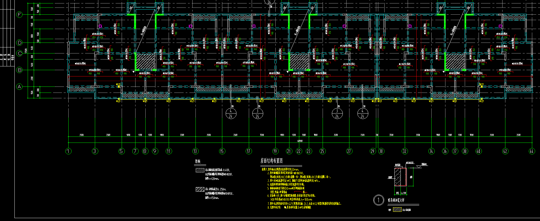Select note 8 mentioning 5Φ10 radial bars
Viewport: 540px width, 221px height.
coord(289,207)
